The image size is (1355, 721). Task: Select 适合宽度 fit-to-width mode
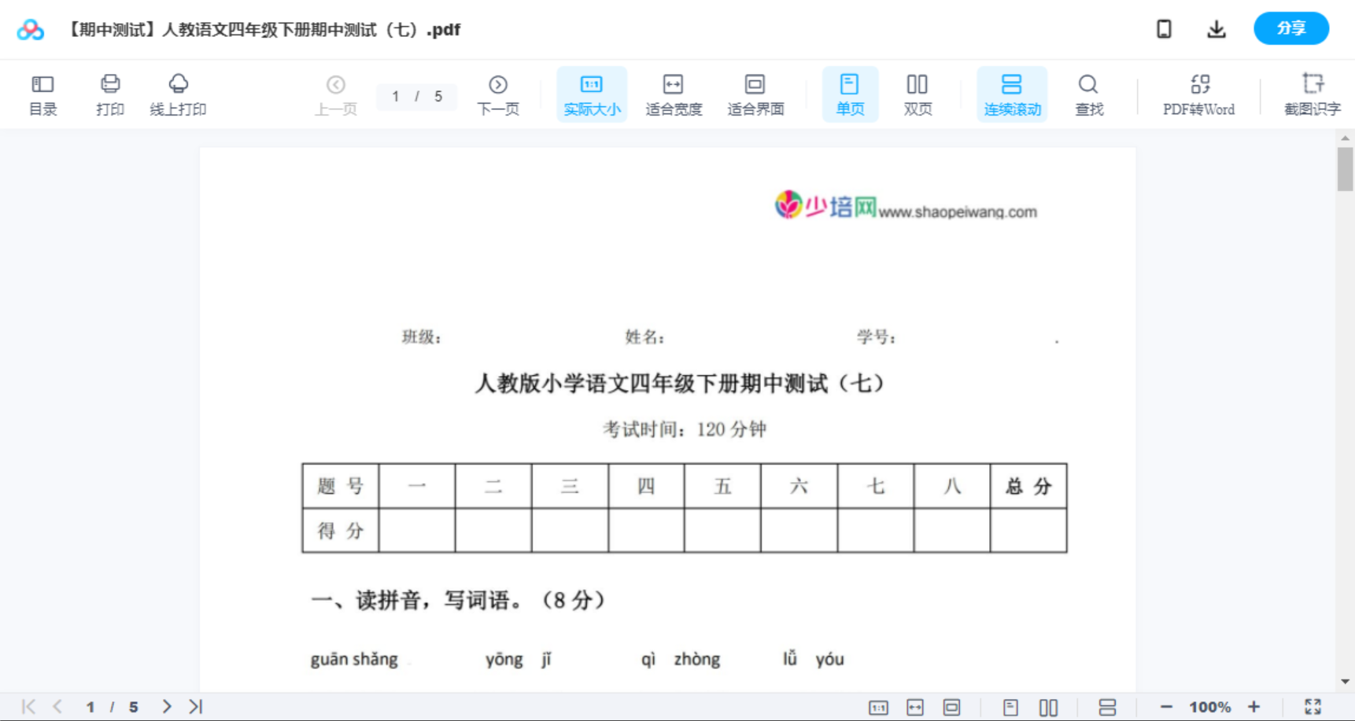coord(673,94)
